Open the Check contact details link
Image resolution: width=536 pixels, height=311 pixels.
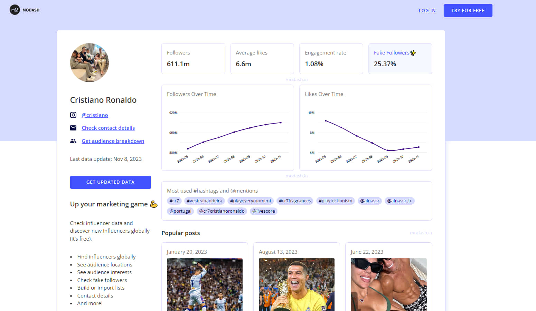(x=108, y=128)
